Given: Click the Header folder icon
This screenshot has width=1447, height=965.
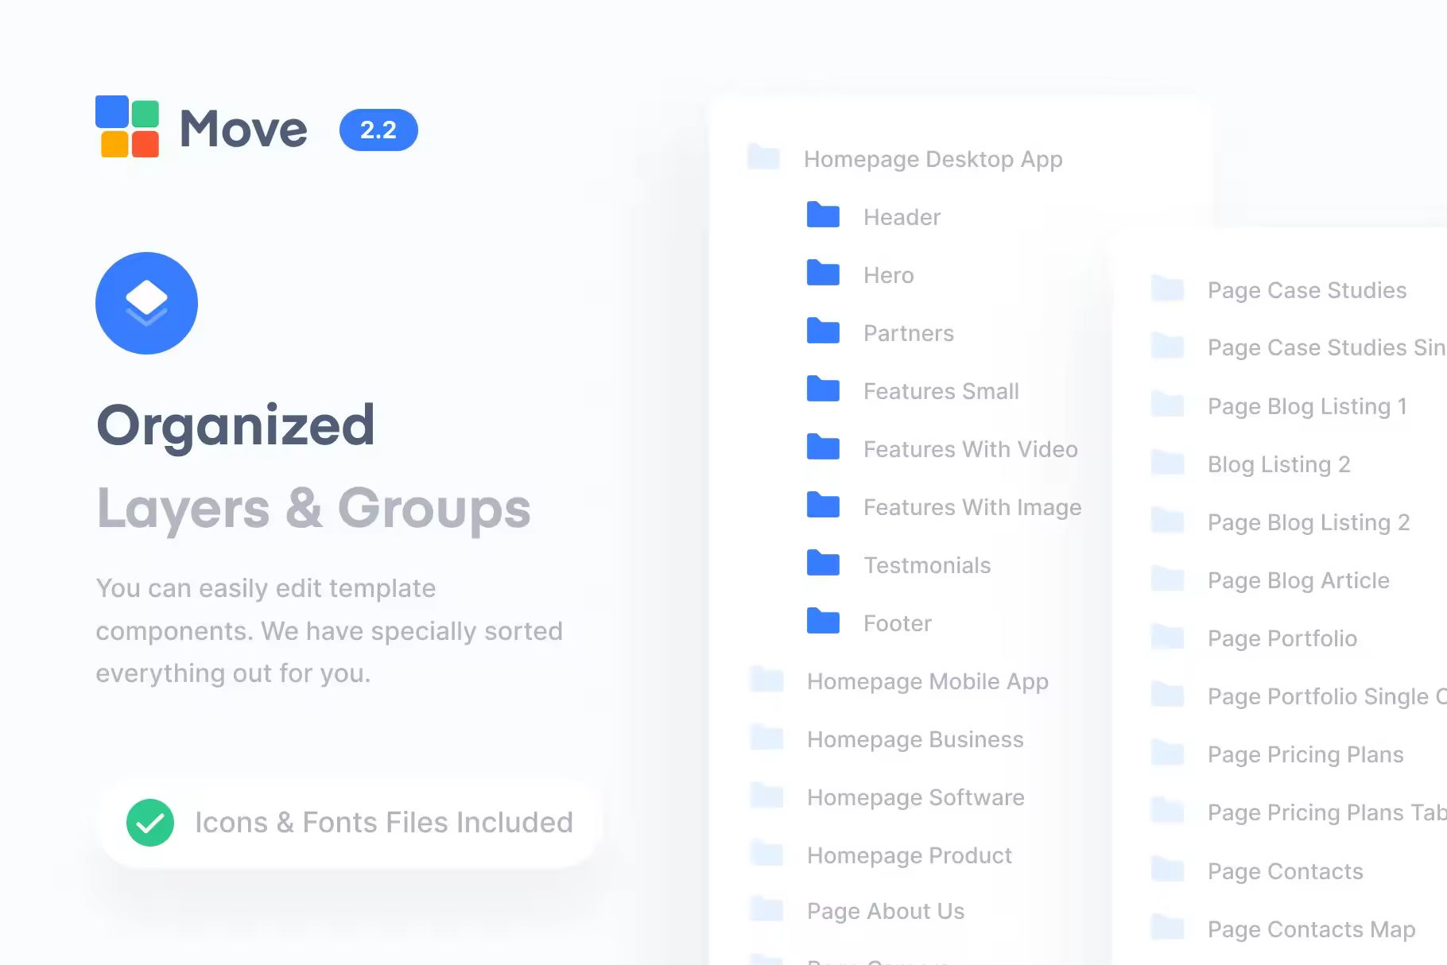Looking at the screenshot, I should [823, 215].
